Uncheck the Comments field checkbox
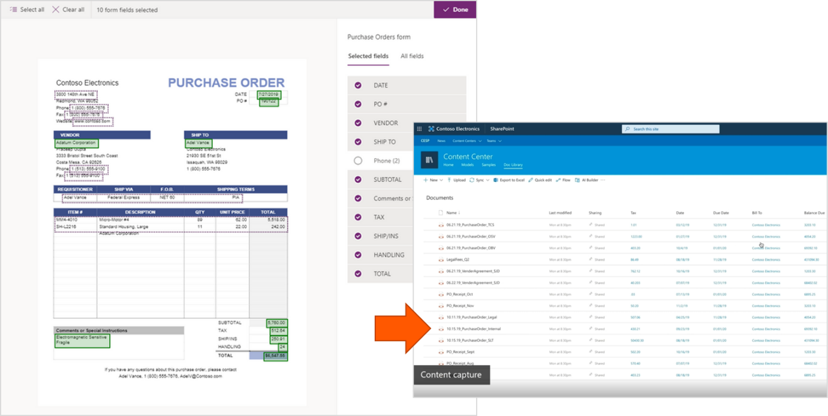The height and width of the screenshot is (416, 828). (358, 198)
